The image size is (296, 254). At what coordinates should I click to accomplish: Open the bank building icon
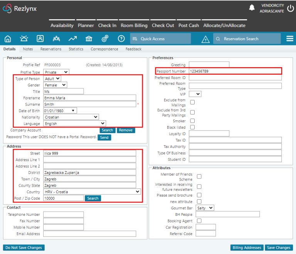click(89, 39)
